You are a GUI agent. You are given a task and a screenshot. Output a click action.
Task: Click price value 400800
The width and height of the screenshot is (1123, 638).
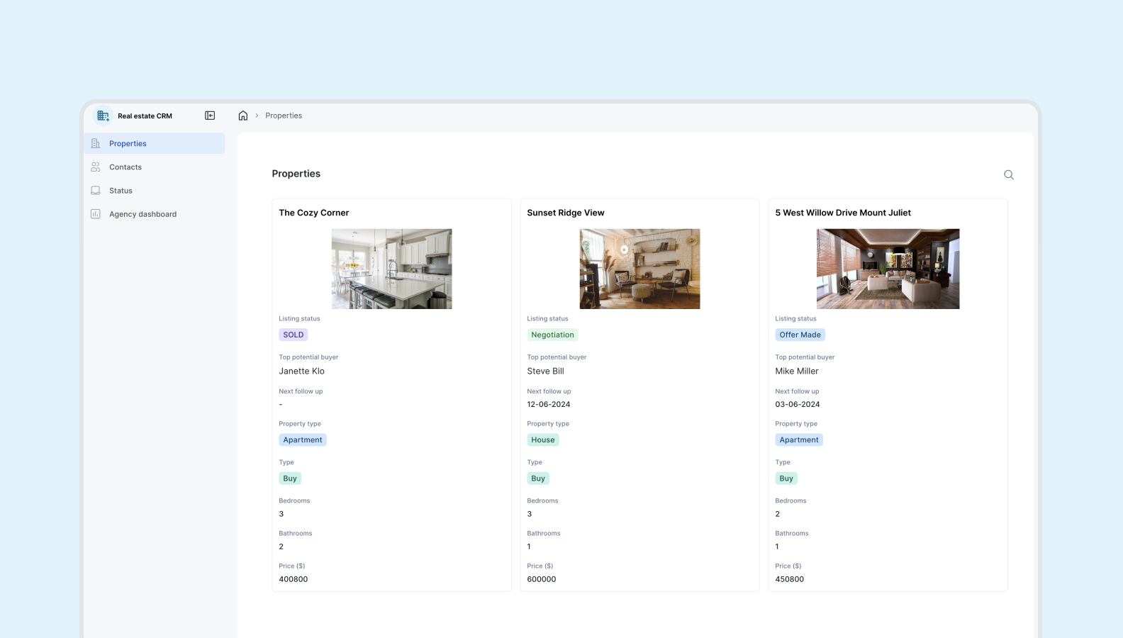pyautogui.click(x=294, y=579)
